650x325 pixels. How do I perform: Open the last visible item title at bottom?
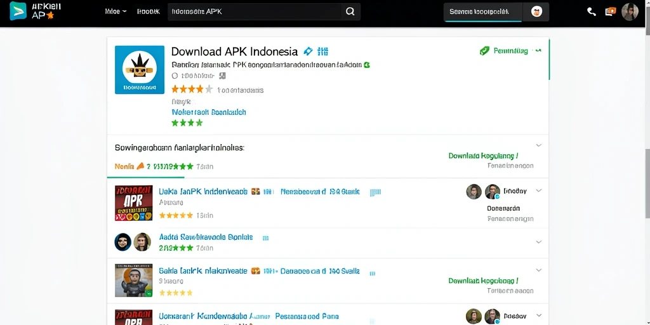click(249, 316)
